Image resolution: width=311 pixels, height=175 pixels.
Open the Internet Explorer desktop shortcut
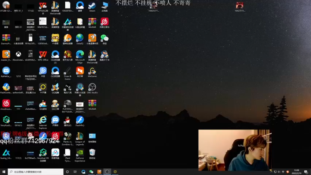point(43,122)
